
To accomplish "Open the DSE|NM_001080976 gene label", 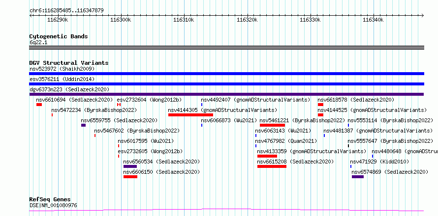I will pyautogui.click(x=53, y=206).
